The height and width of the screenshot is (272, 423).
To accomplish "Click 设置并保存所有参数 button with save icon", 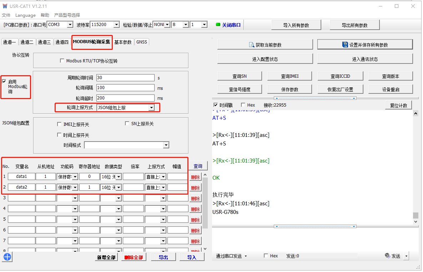I will [365, 45].
